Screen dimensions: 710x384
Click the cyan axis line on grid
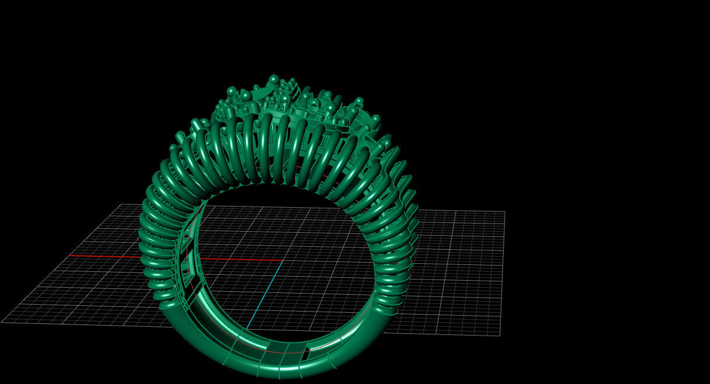pyautogui.click(x=265, y=295)
